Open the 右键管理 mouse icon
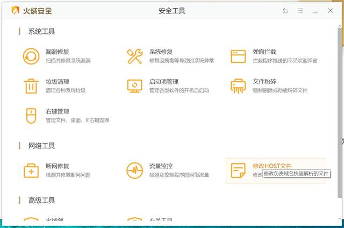Image resolution: width=344 pixels, height=228 pixels. click(x=31, y=116)
